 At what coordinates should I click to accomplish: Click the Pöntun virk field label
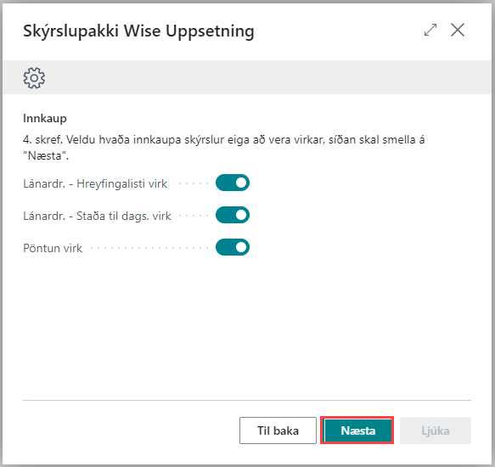[x=53, y=248]
